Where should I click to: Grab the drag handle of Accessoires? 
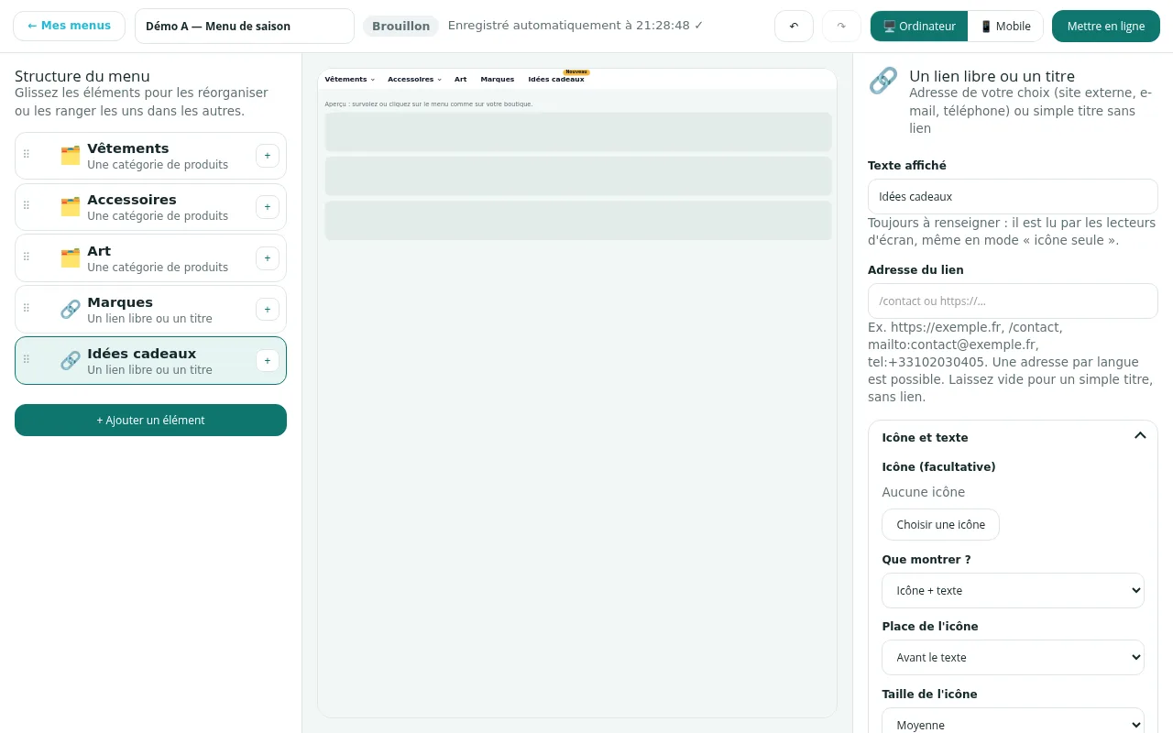[x=27, y=206]
